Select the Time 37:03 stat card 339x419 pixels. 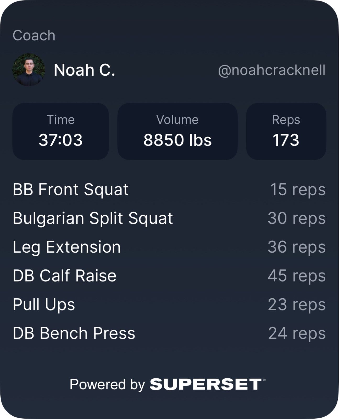click(x=61, y=131)
